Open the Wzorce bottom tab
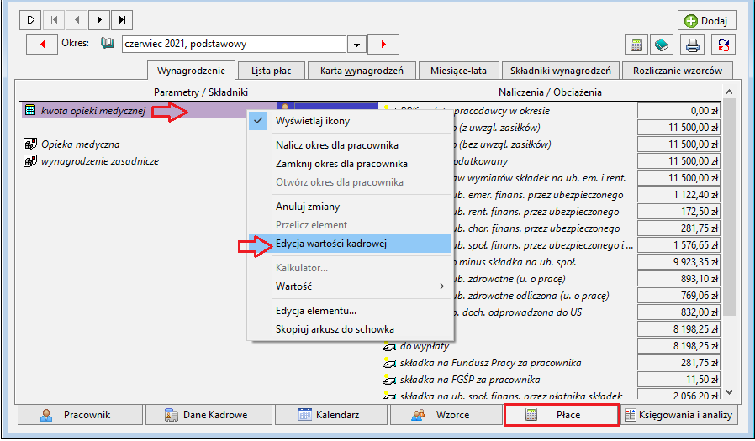This screenshot has width=755, height=441. point(446,415)
